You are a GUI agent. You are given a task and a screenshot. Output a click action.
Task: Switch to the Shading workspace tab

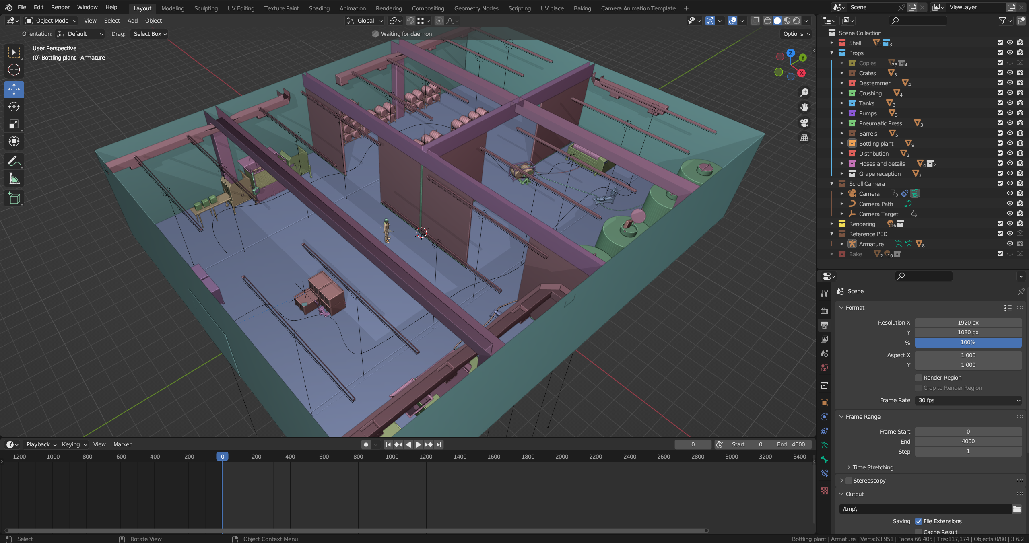click(319, 8)
